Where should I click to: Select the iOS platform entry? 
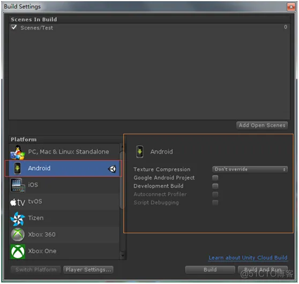pyautogui.click(x=64, y=185)
